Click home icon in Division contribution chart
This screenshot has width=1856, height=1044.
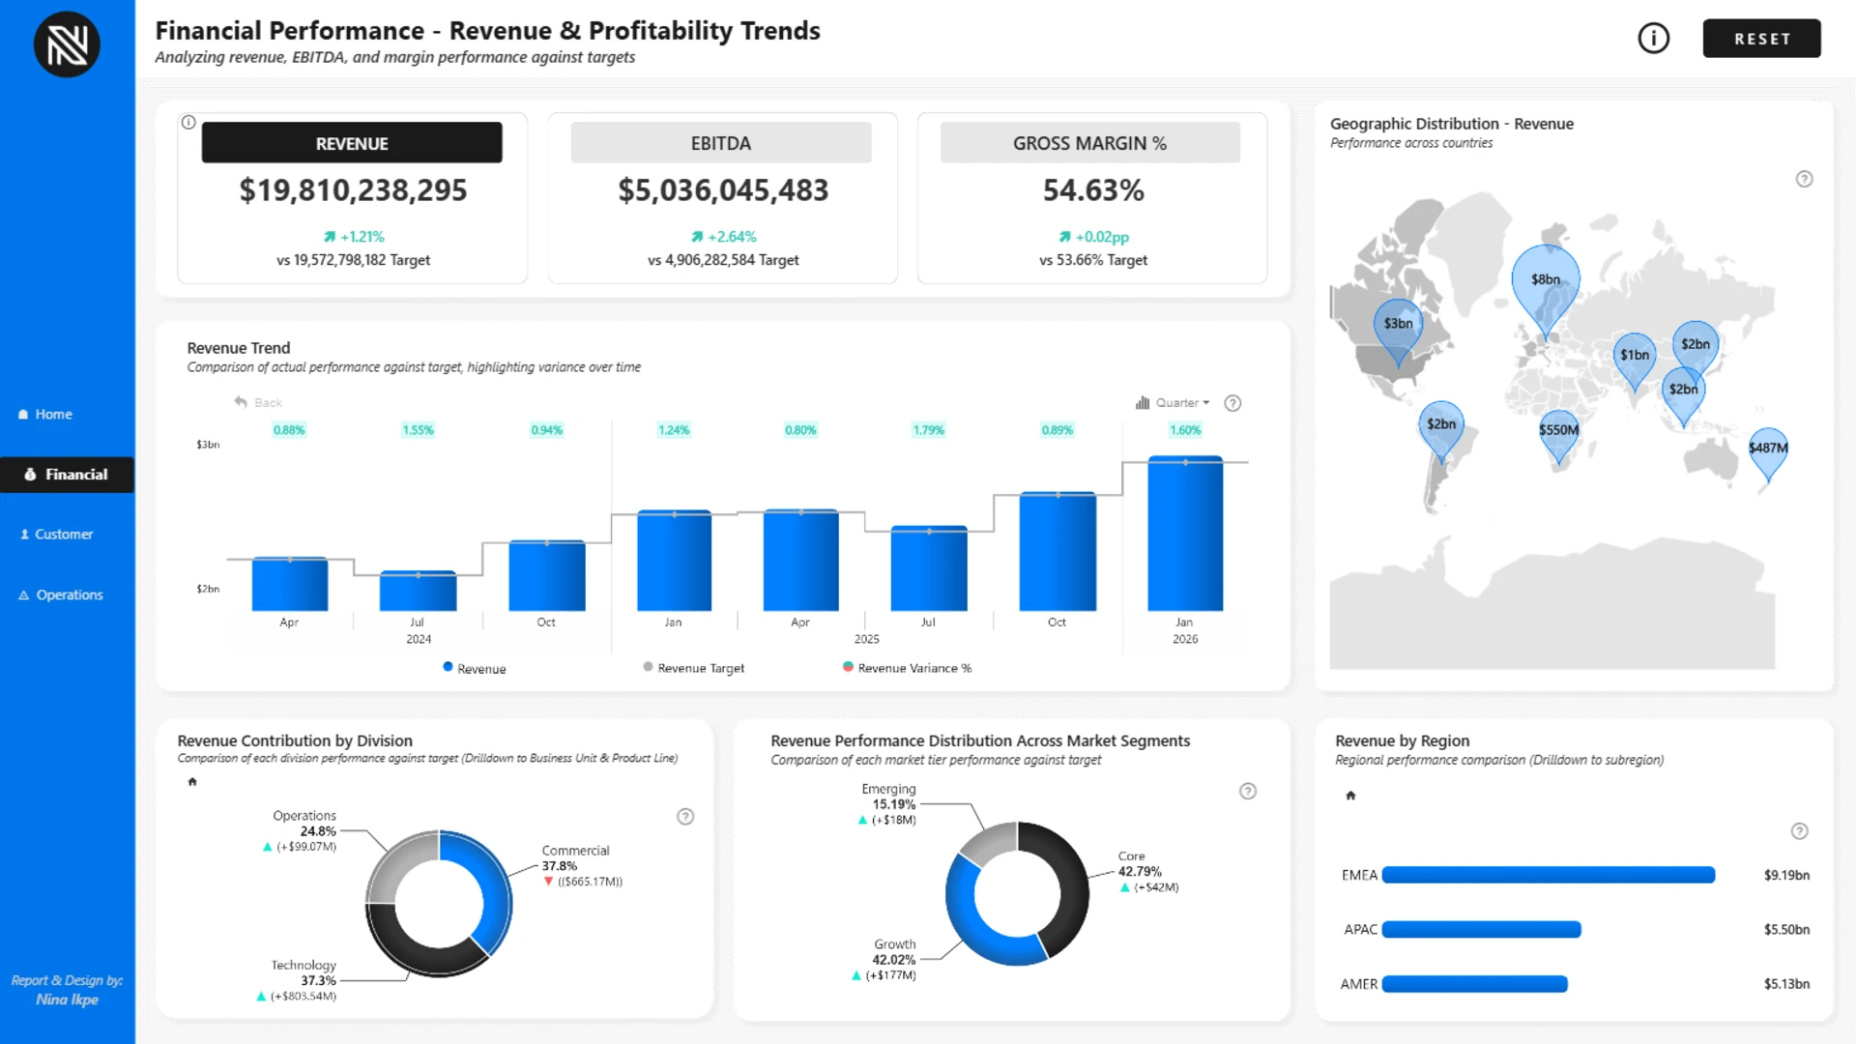point(192,781)
